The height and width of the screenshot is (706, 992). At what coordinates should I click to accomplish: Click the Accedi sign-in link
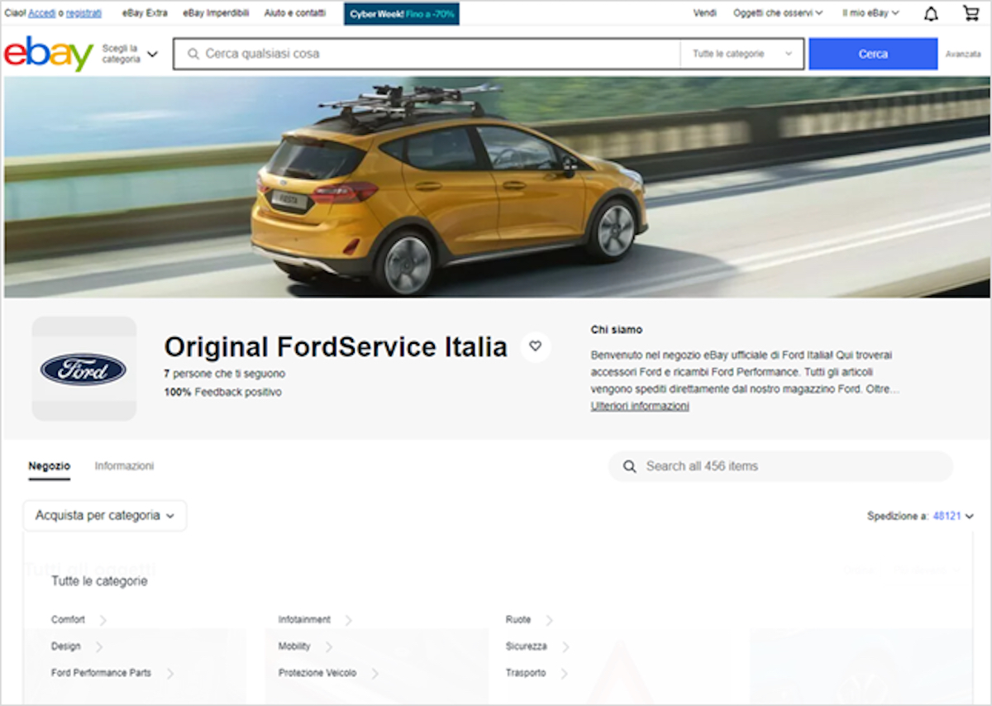42,13
